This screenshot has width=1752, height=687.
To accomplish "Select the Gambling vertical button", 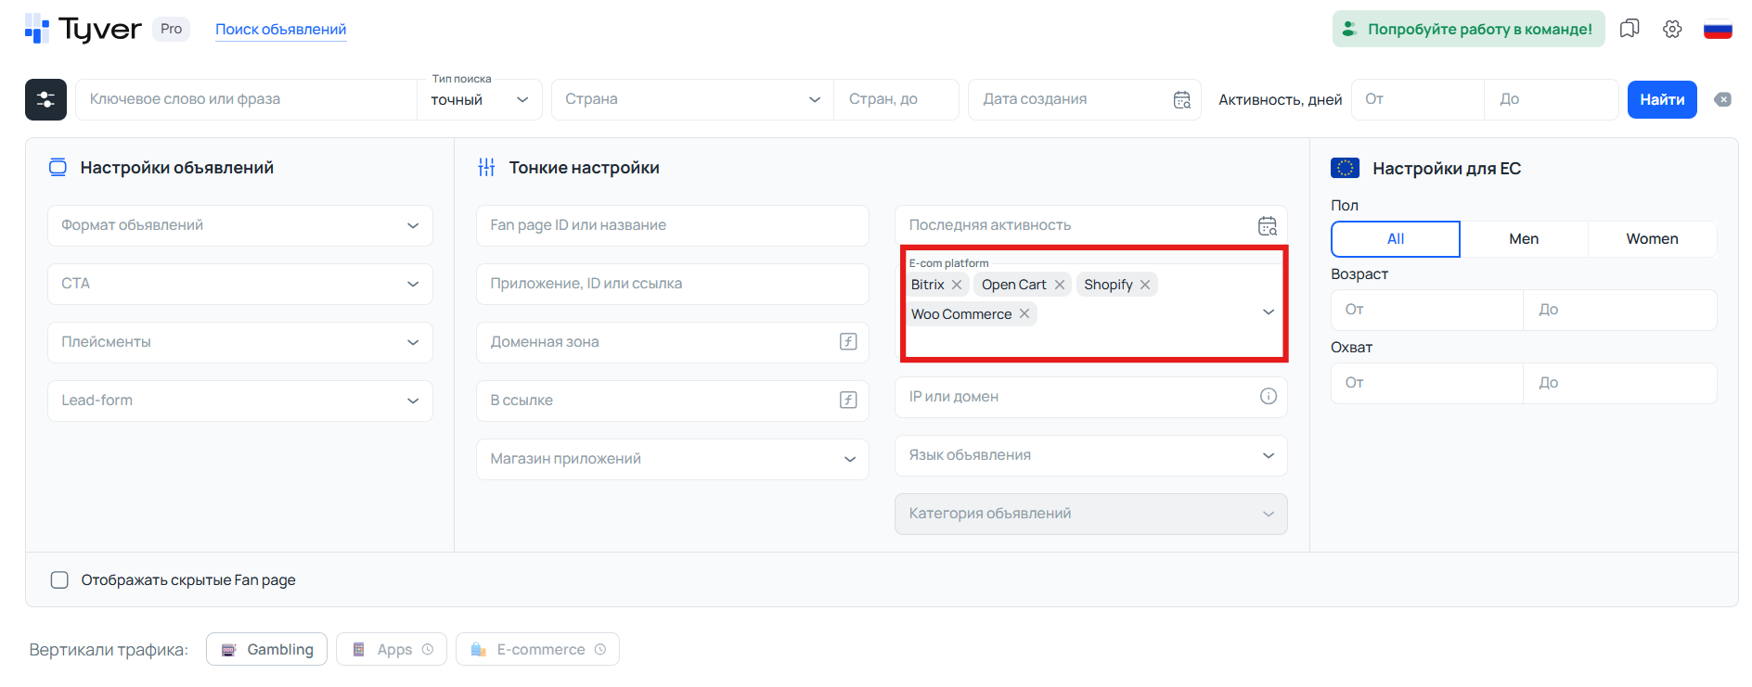I will click(x=266, y=649).
